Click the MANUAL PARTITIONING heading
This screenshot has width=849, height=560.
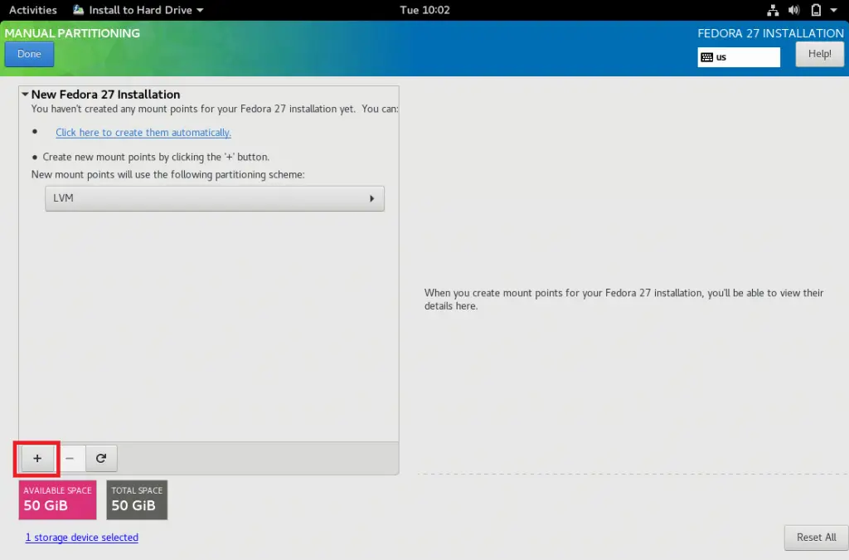(72, 33)
